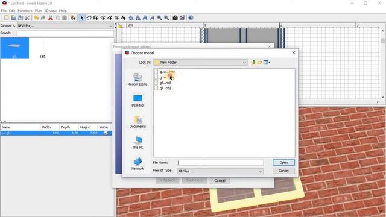This screenshot has height=217, width=386.
Task: Go to Recent Items location
Action: point(138,79)
